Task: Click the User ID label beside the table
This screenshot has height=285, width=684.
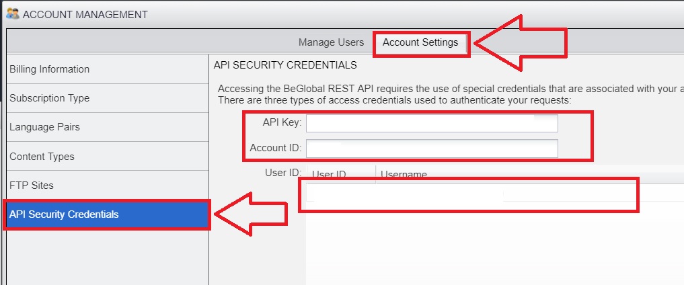Action: [x=282, y=173]
